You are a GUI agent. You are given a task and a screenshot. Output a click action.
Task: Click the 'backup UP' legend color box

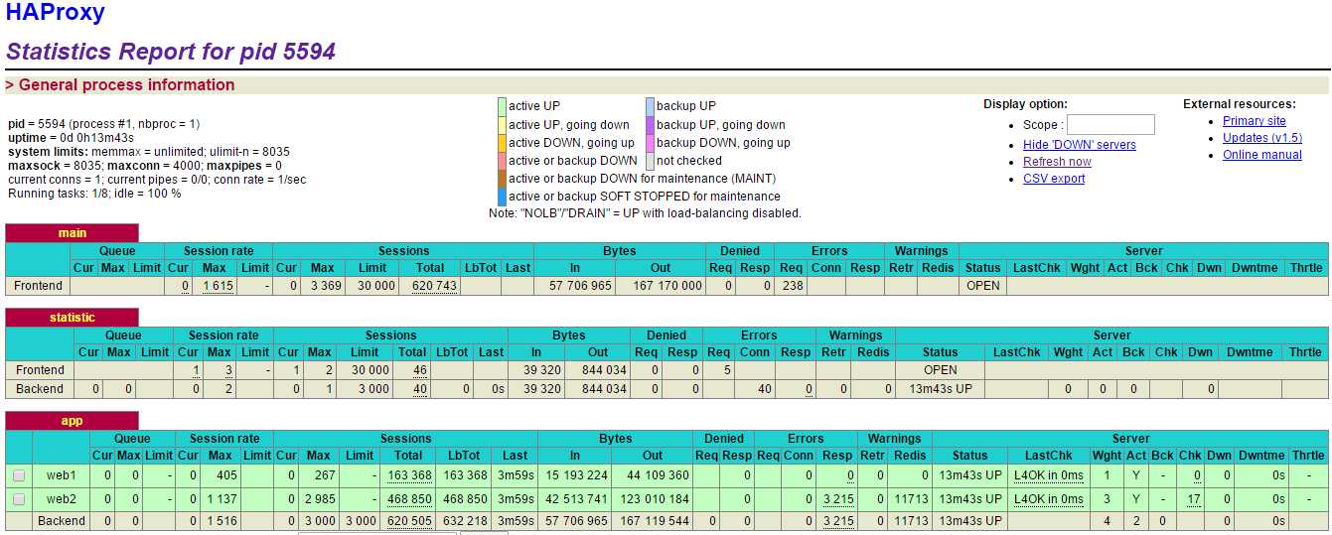pyautogui.click(x=650, y=106)
